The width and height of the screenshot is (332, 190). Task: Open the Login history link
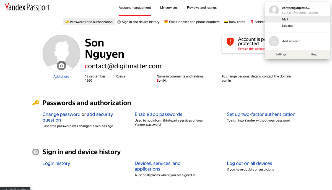pos(56,163)
